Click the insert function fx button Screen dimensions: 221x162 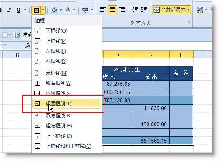tap(28, 45)
